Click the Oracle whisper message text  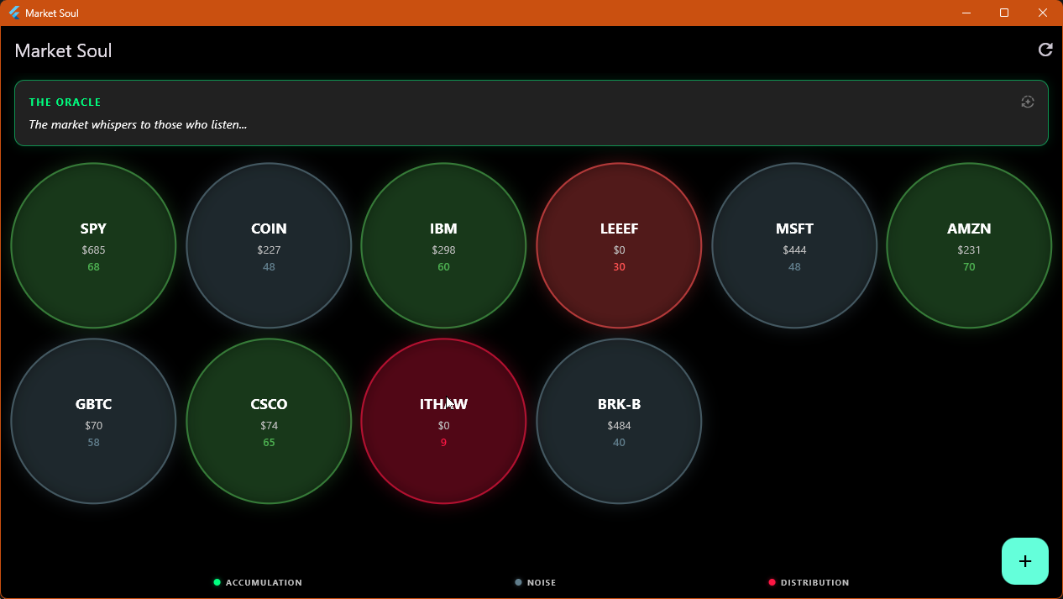point(138,124)
